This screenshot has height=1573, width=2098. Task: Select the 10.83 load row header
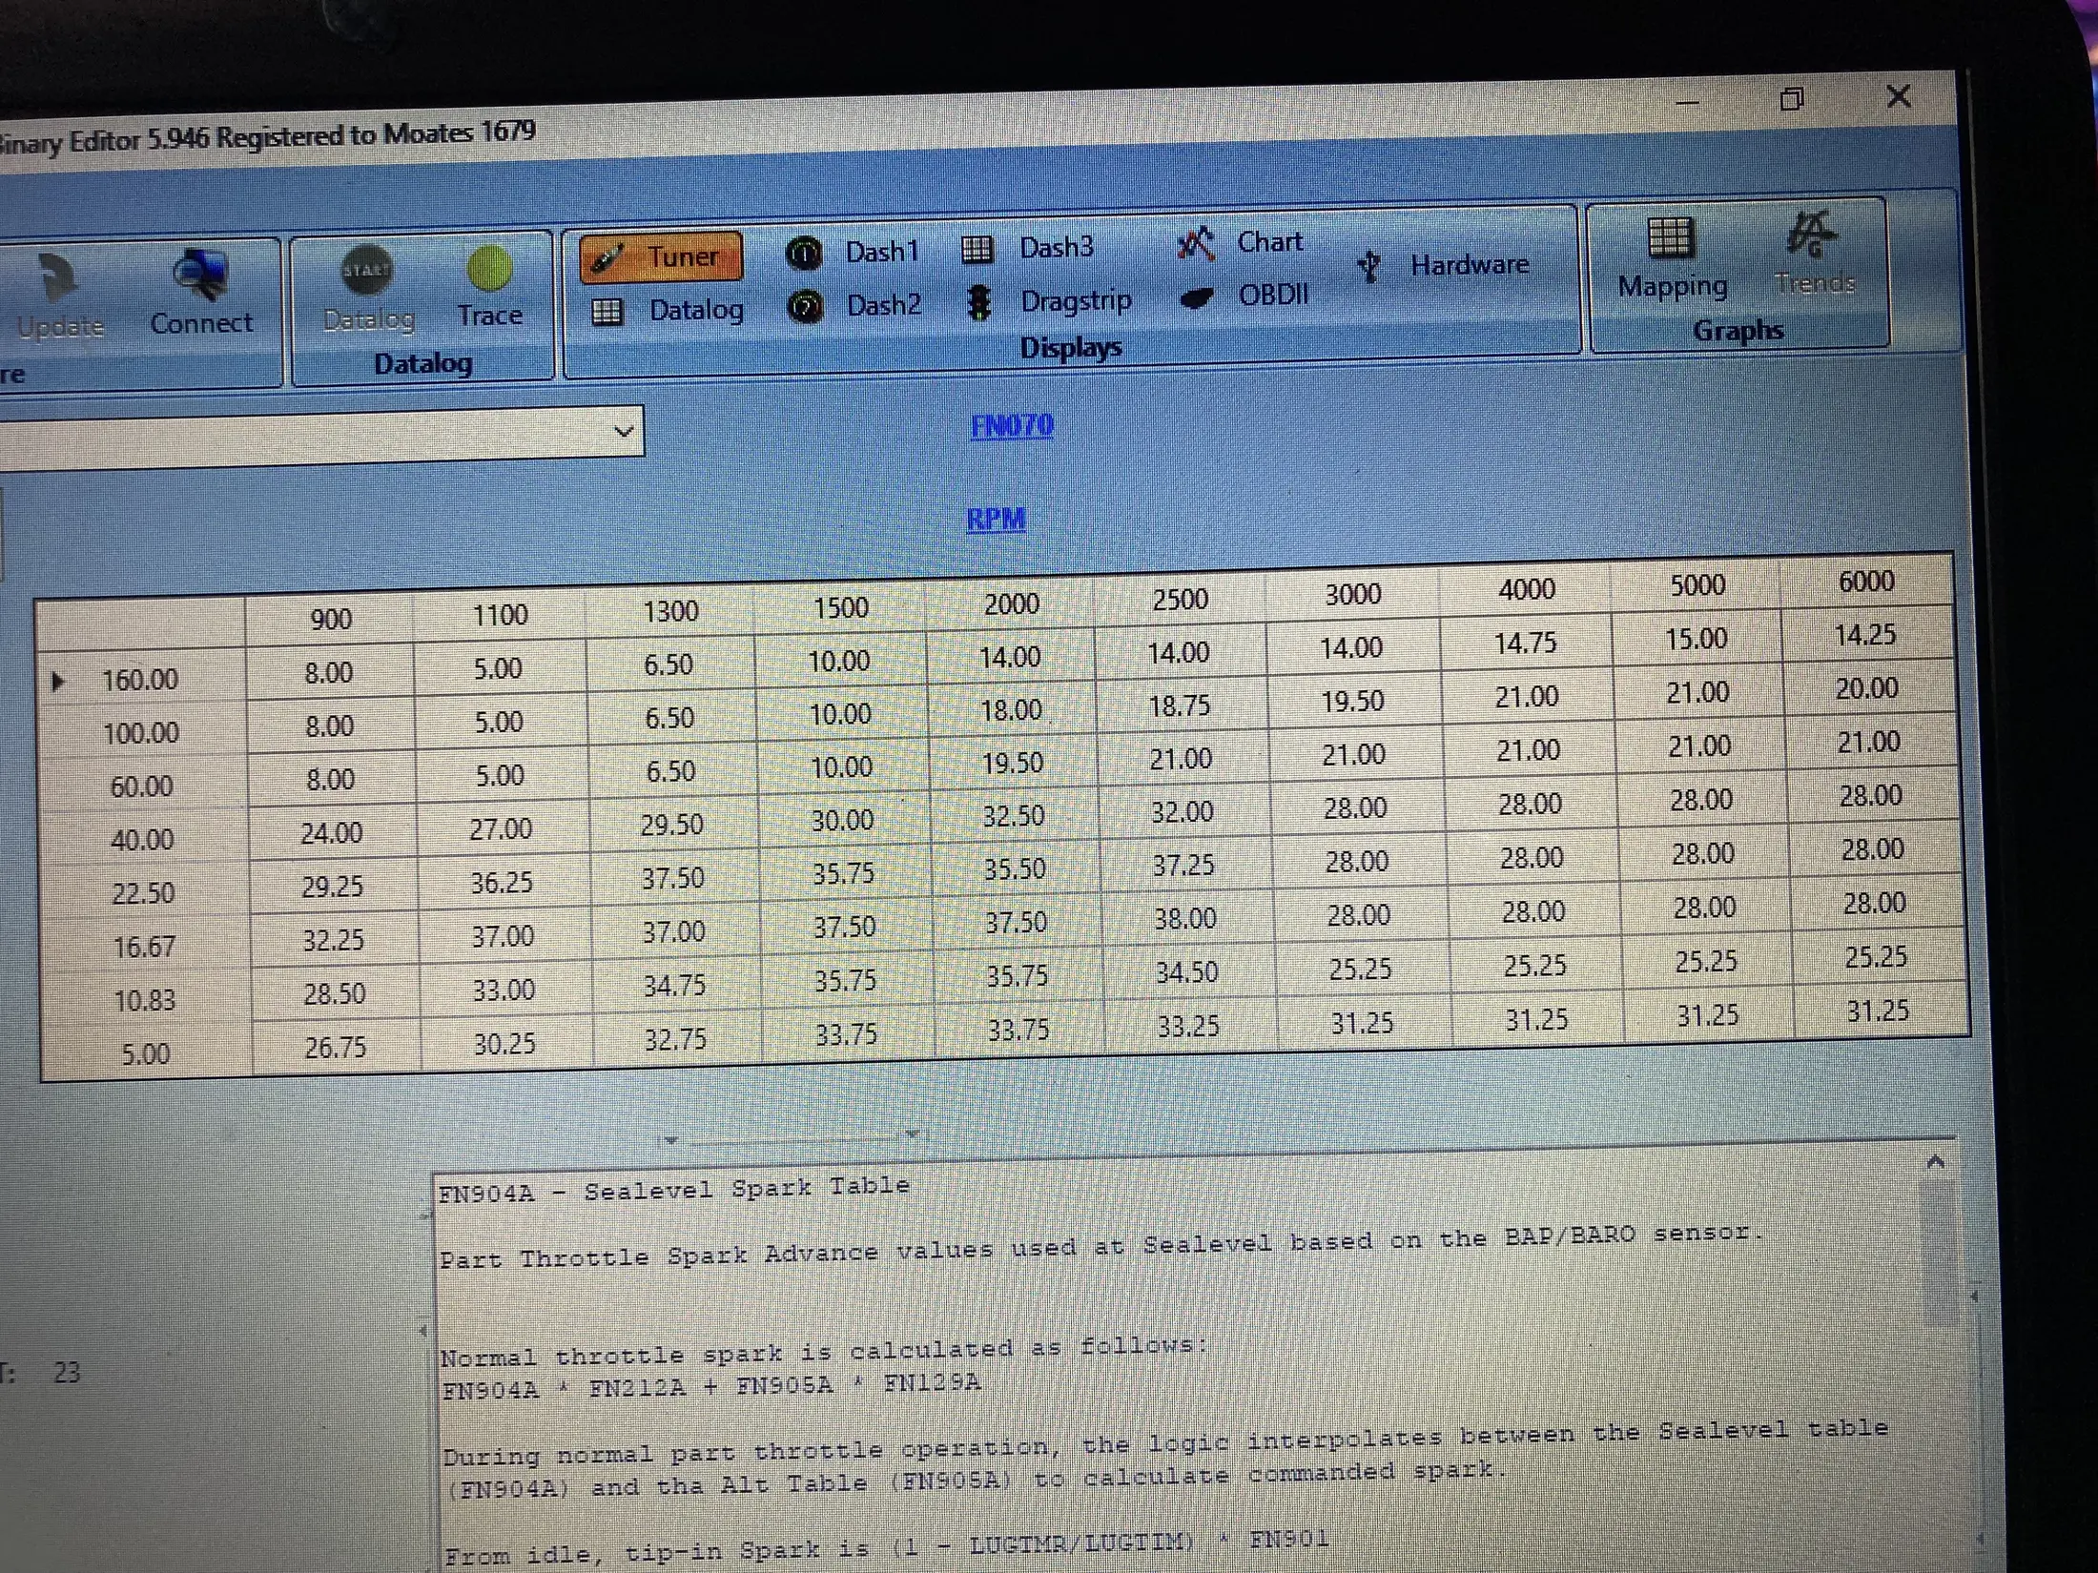coord(144,1001)
